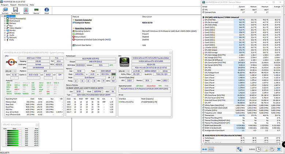The height and width of the screenshot is (154, 285).
Task: Click right arrow of Sensors horizontal scrollbar
Action: click(280, 144)
